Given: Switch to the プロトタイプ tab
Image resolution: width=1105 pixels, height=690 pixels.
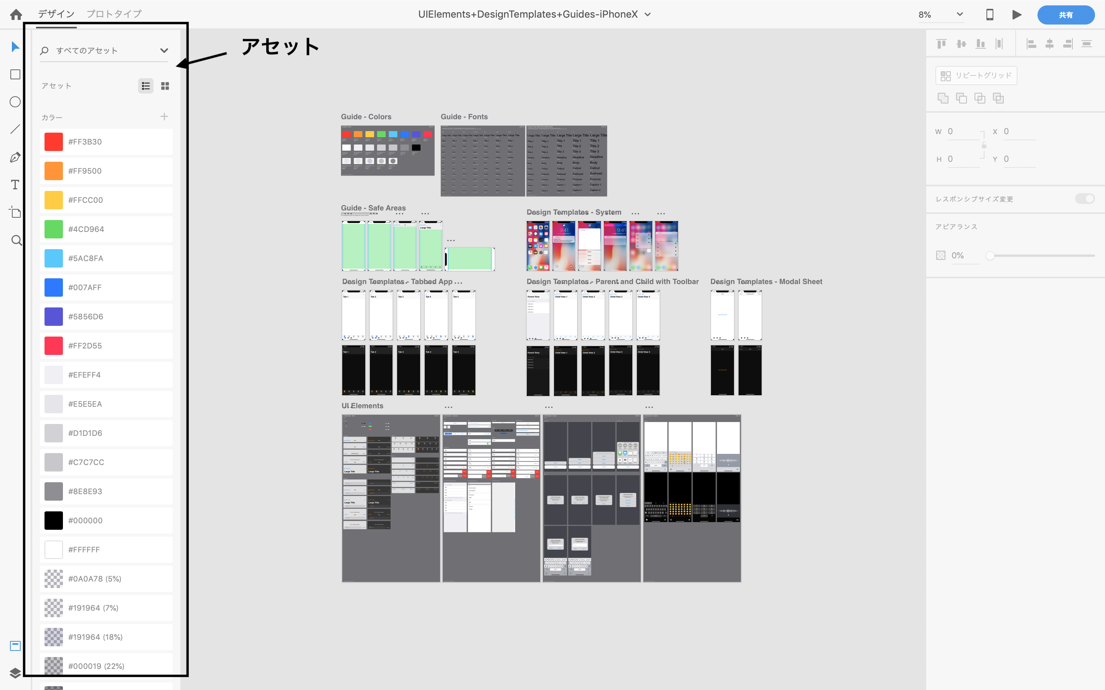Looking at the screenshot, I should (114, 13).
